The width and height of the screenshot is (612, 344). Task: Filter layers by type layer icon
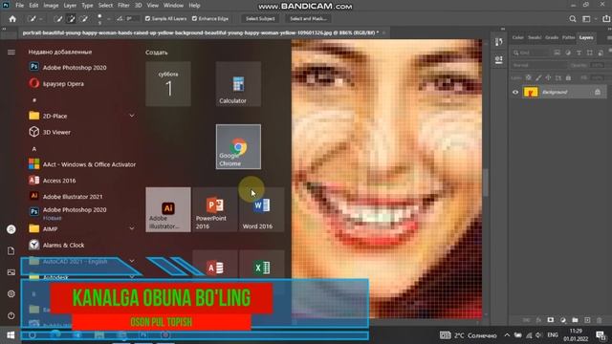tap(579, 53)
